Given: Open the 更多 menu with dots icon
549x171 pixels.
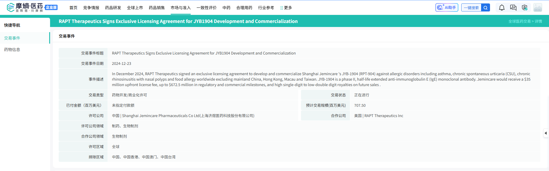Looking at the screenshot, I should pyautogui.click(x=286, y=8).
